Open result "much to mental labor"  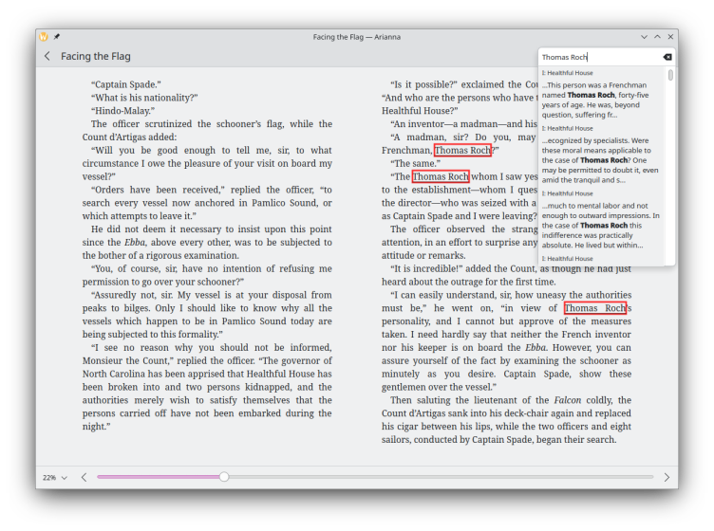tap(602, 225)
